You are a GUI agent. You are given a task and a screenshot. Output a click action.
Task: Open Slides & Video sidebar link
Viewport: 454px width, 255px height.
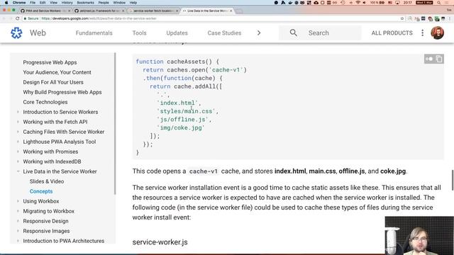47,181
